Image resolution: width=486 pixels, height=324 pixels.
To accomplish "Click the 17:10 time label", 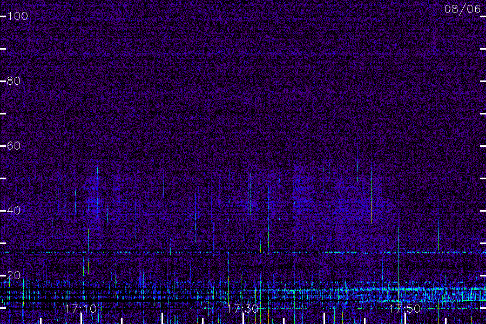I will pos(80,308).
